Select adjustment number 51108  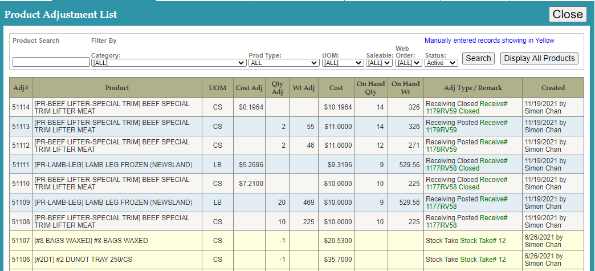(x=21, y=221)
